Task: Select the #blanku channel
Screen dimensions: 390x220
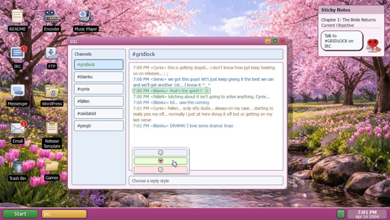Action: point(99,77)
